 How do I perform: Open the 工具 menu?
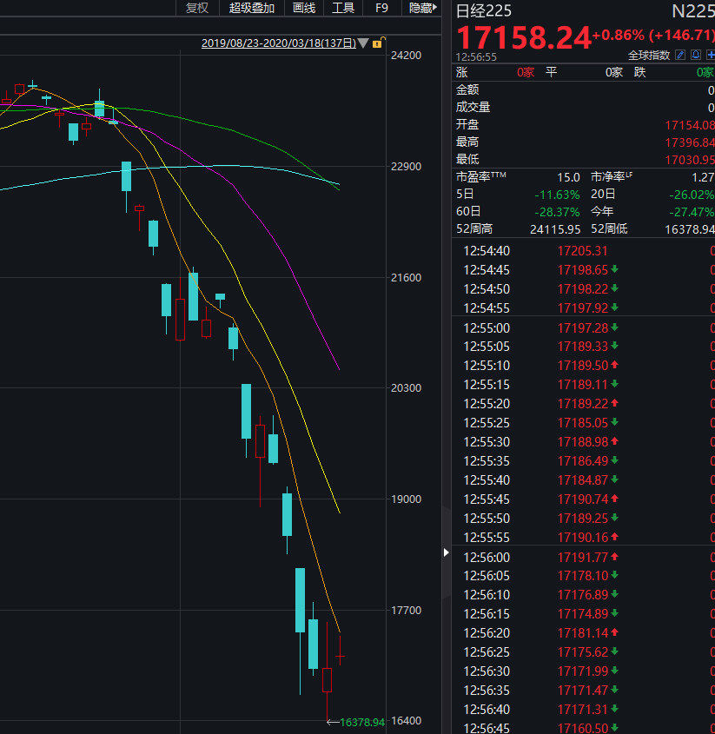pyautogui.click(x=343, y=8)
